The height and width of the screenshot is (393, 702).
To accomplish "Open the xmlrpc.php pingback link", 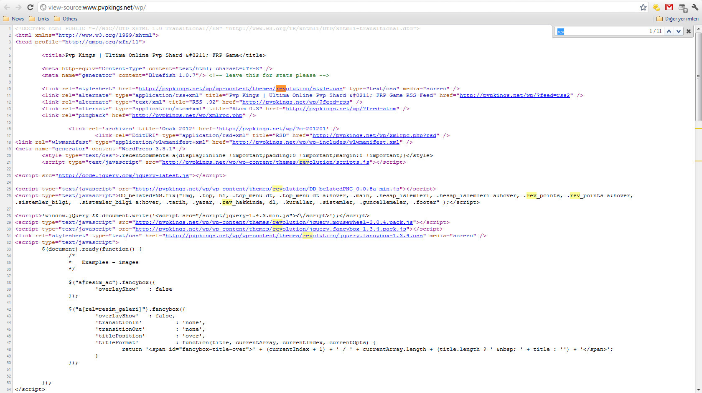I will click(187, 115).
